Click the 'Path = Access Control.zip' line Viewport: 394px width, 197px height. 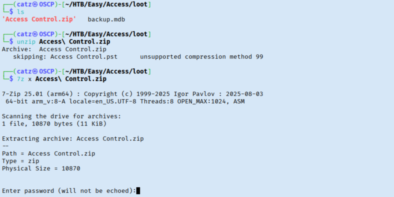coord(48,154)
